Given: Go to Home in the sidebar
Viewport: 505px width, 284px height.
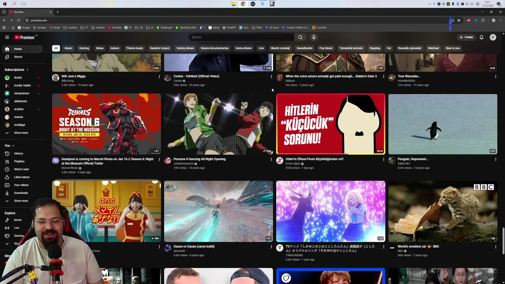Looking at the screenshot, I should [22, 49].
